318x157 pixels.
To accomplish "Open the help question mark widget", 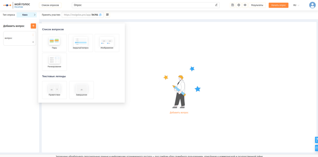I will point(316,140).
